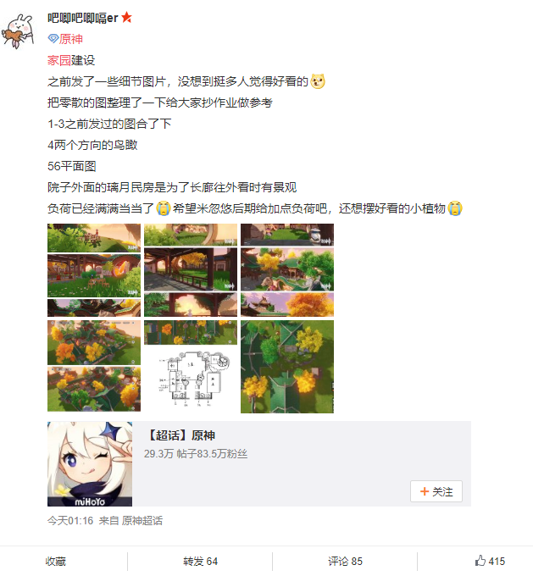Open the 评论 85 comments section
The height and width of the screenshot is (576, 533).
click(x=345, y=561)
